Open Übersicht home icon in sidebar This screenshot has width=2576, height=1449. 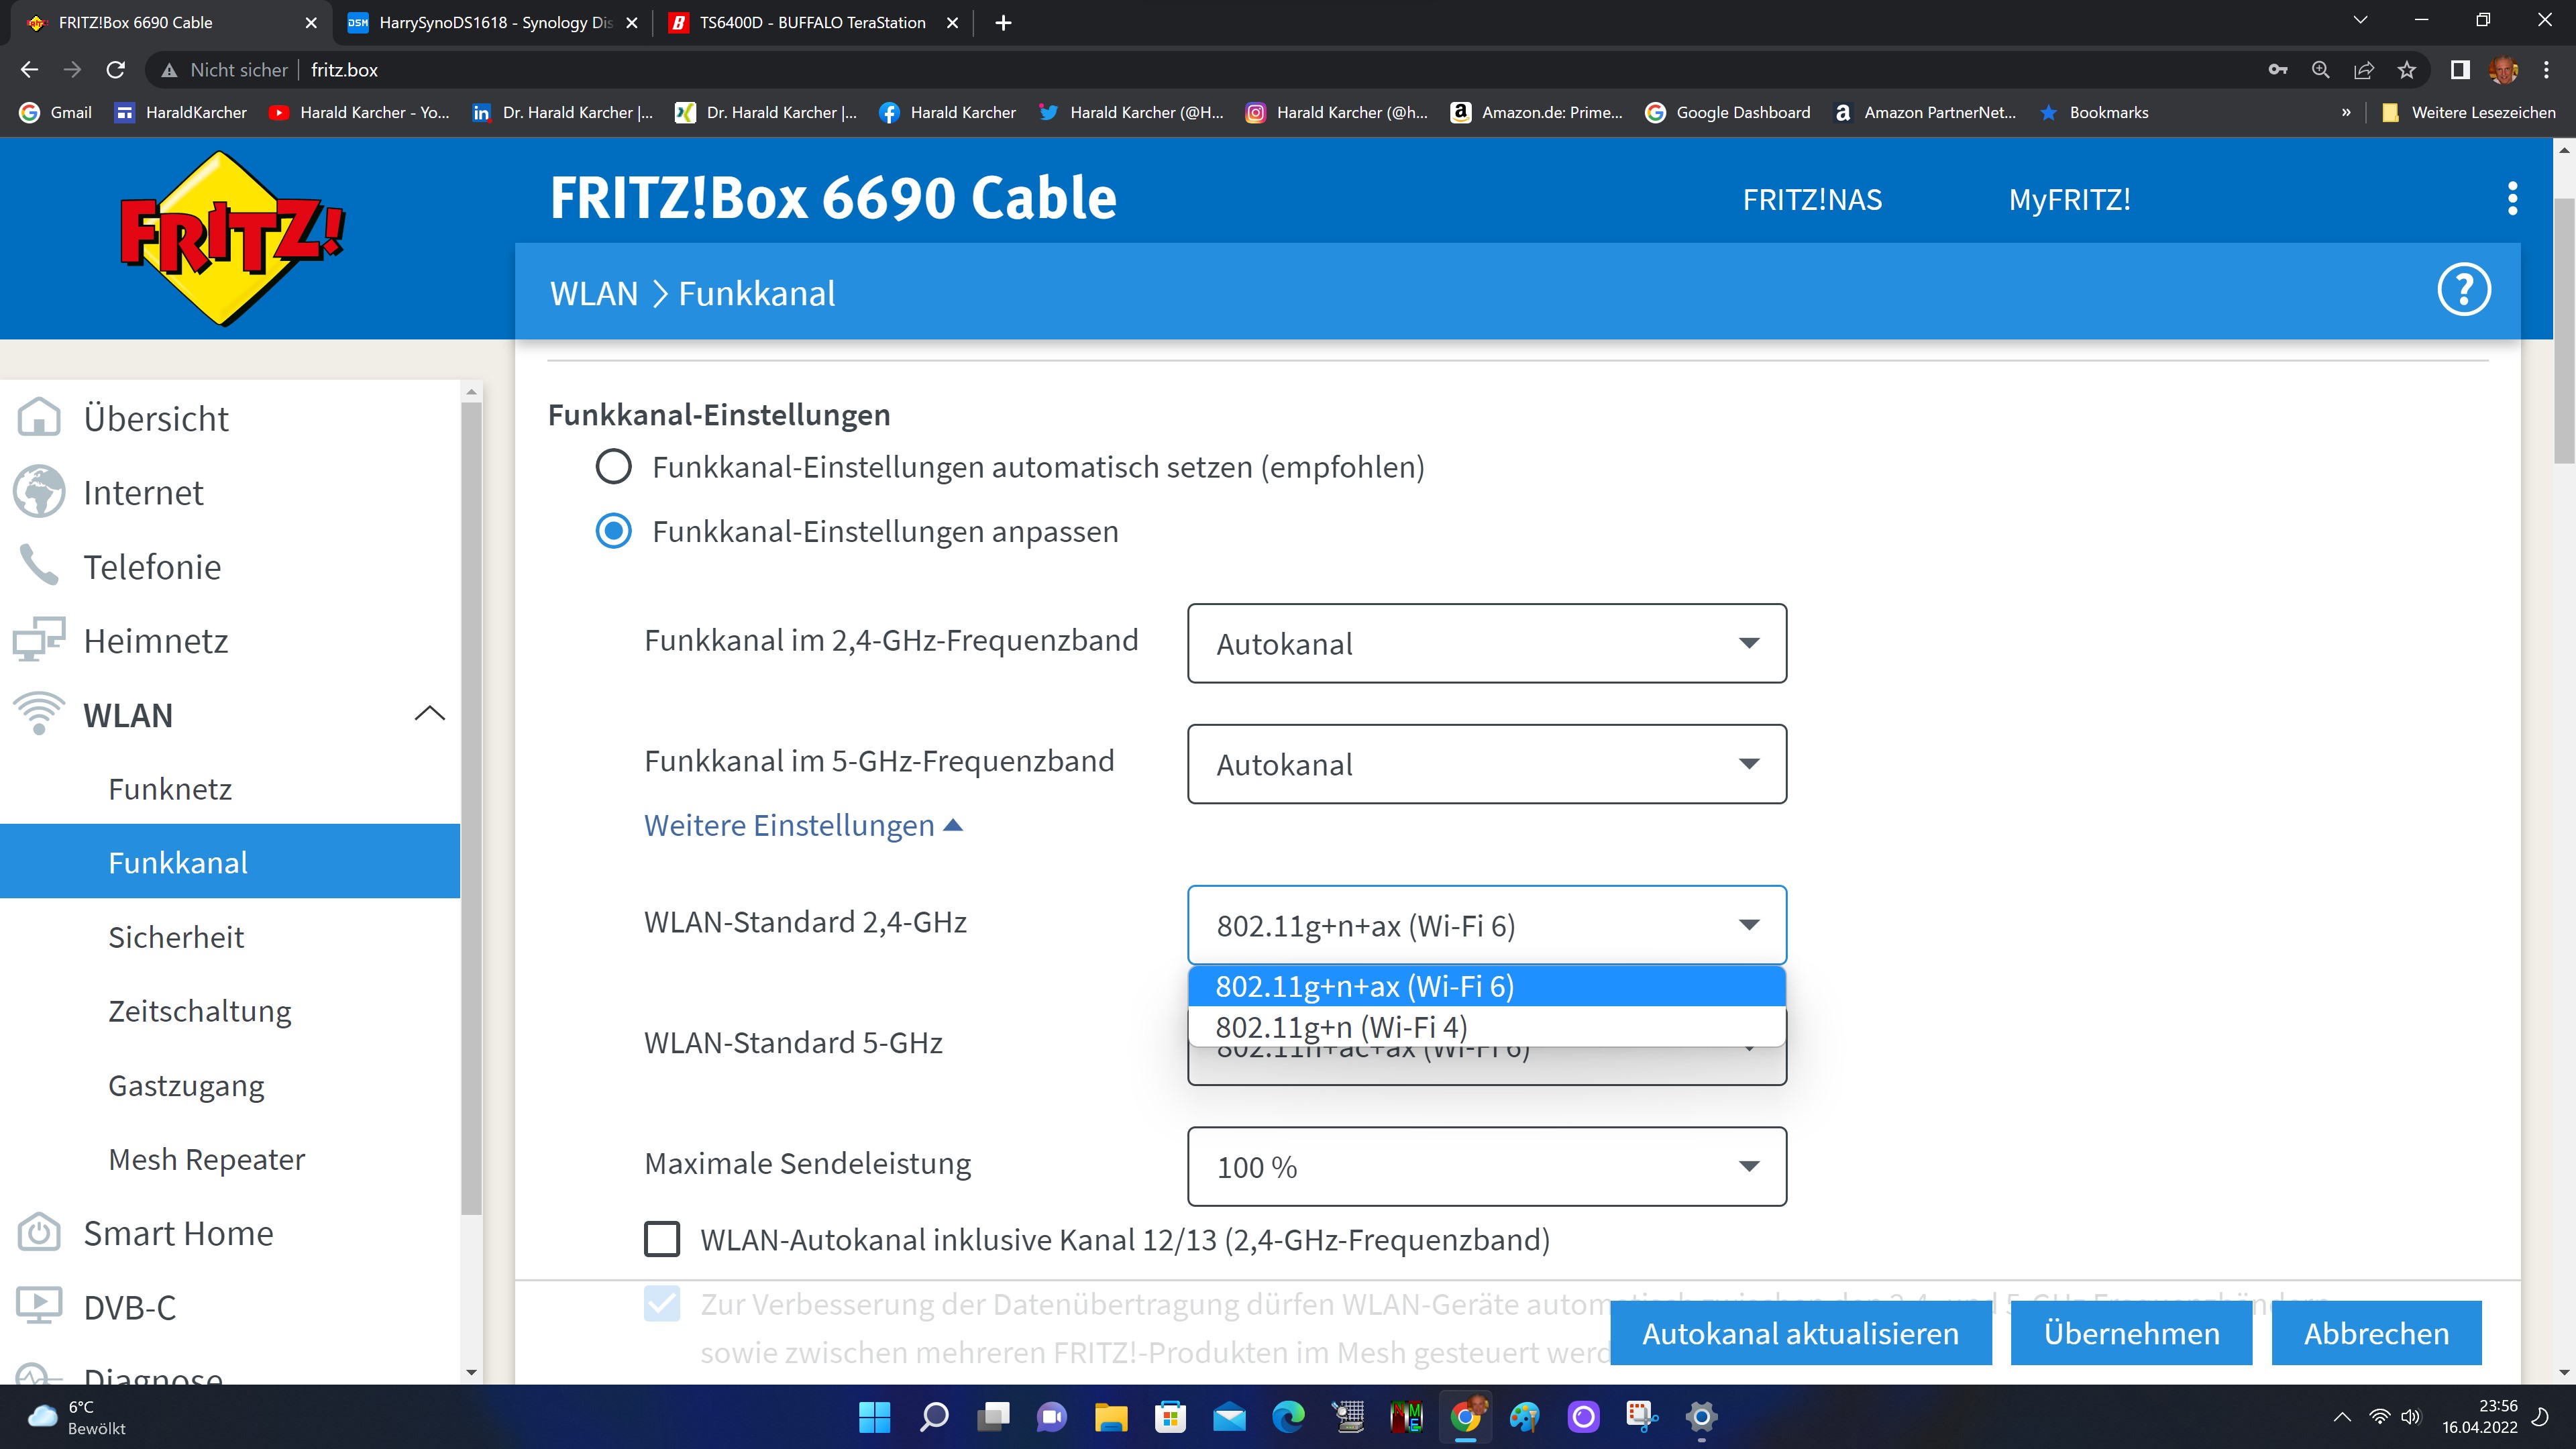tap(39, 418)
